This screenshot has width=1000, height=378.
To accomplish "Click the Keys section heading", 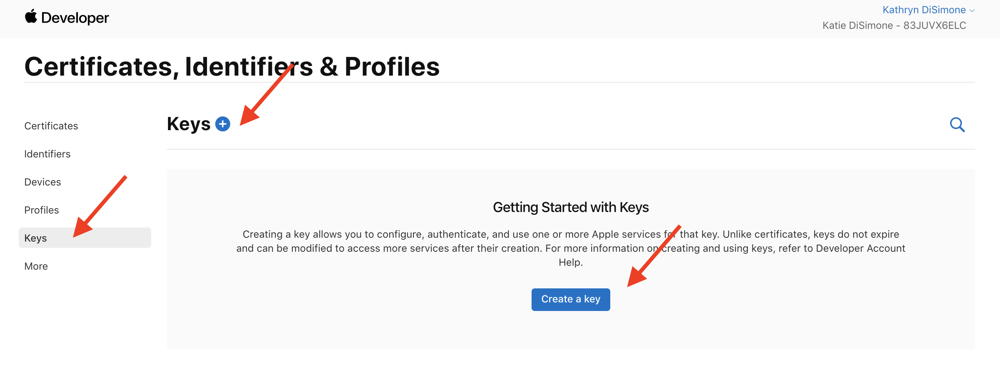I will tap(189, 124).
